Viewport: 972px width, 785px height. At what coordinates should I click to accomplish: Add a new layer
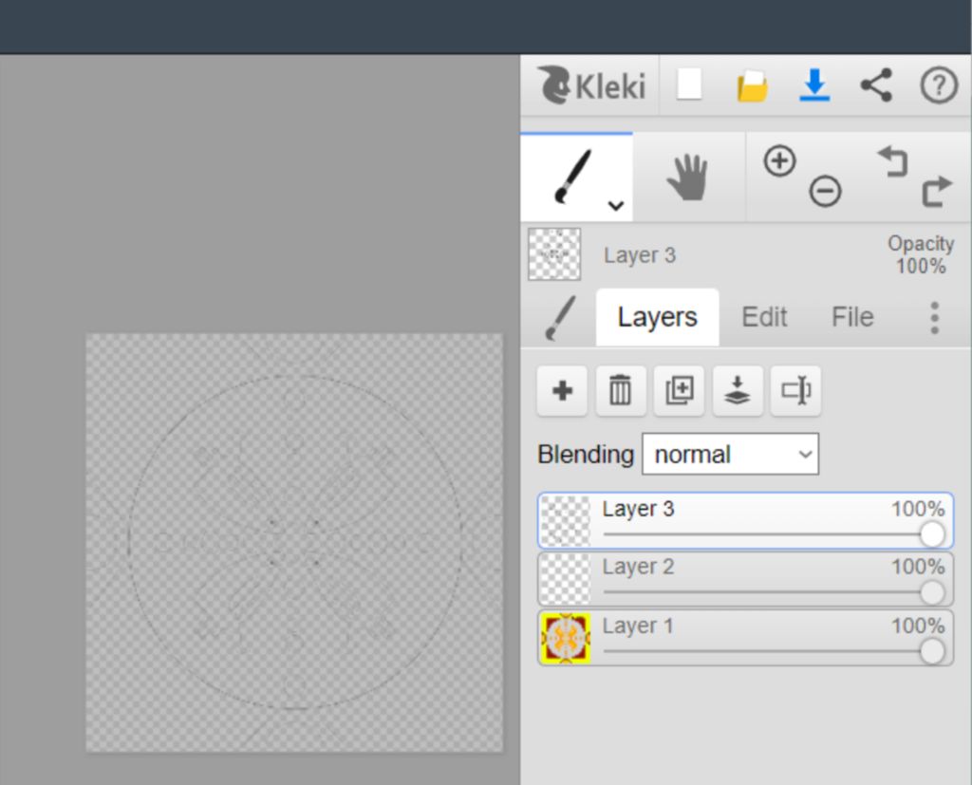562,391
